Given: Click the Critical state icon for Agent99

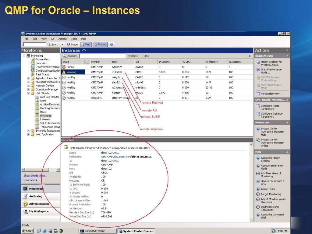Looking at the screenshot, I should (x=64, y=67).
